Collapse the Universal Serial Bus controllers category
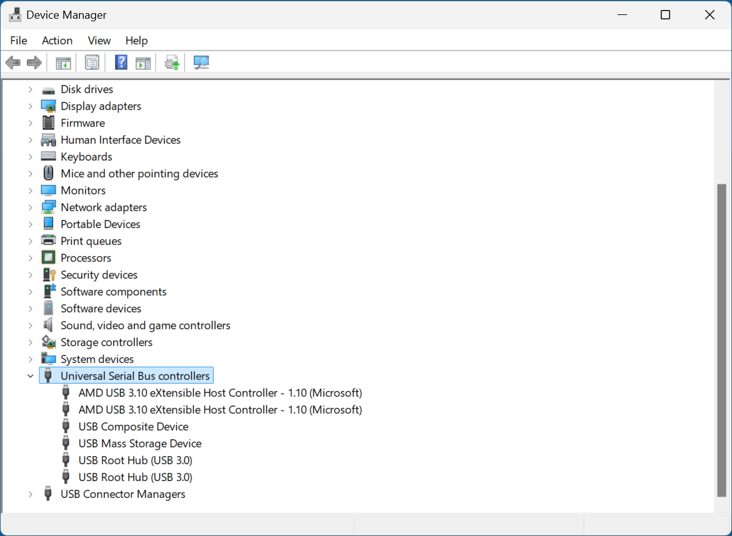732x536 pixels. coord(30,375)
